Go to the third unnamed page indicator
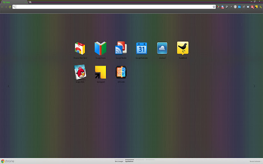 (x=140, y=160)
